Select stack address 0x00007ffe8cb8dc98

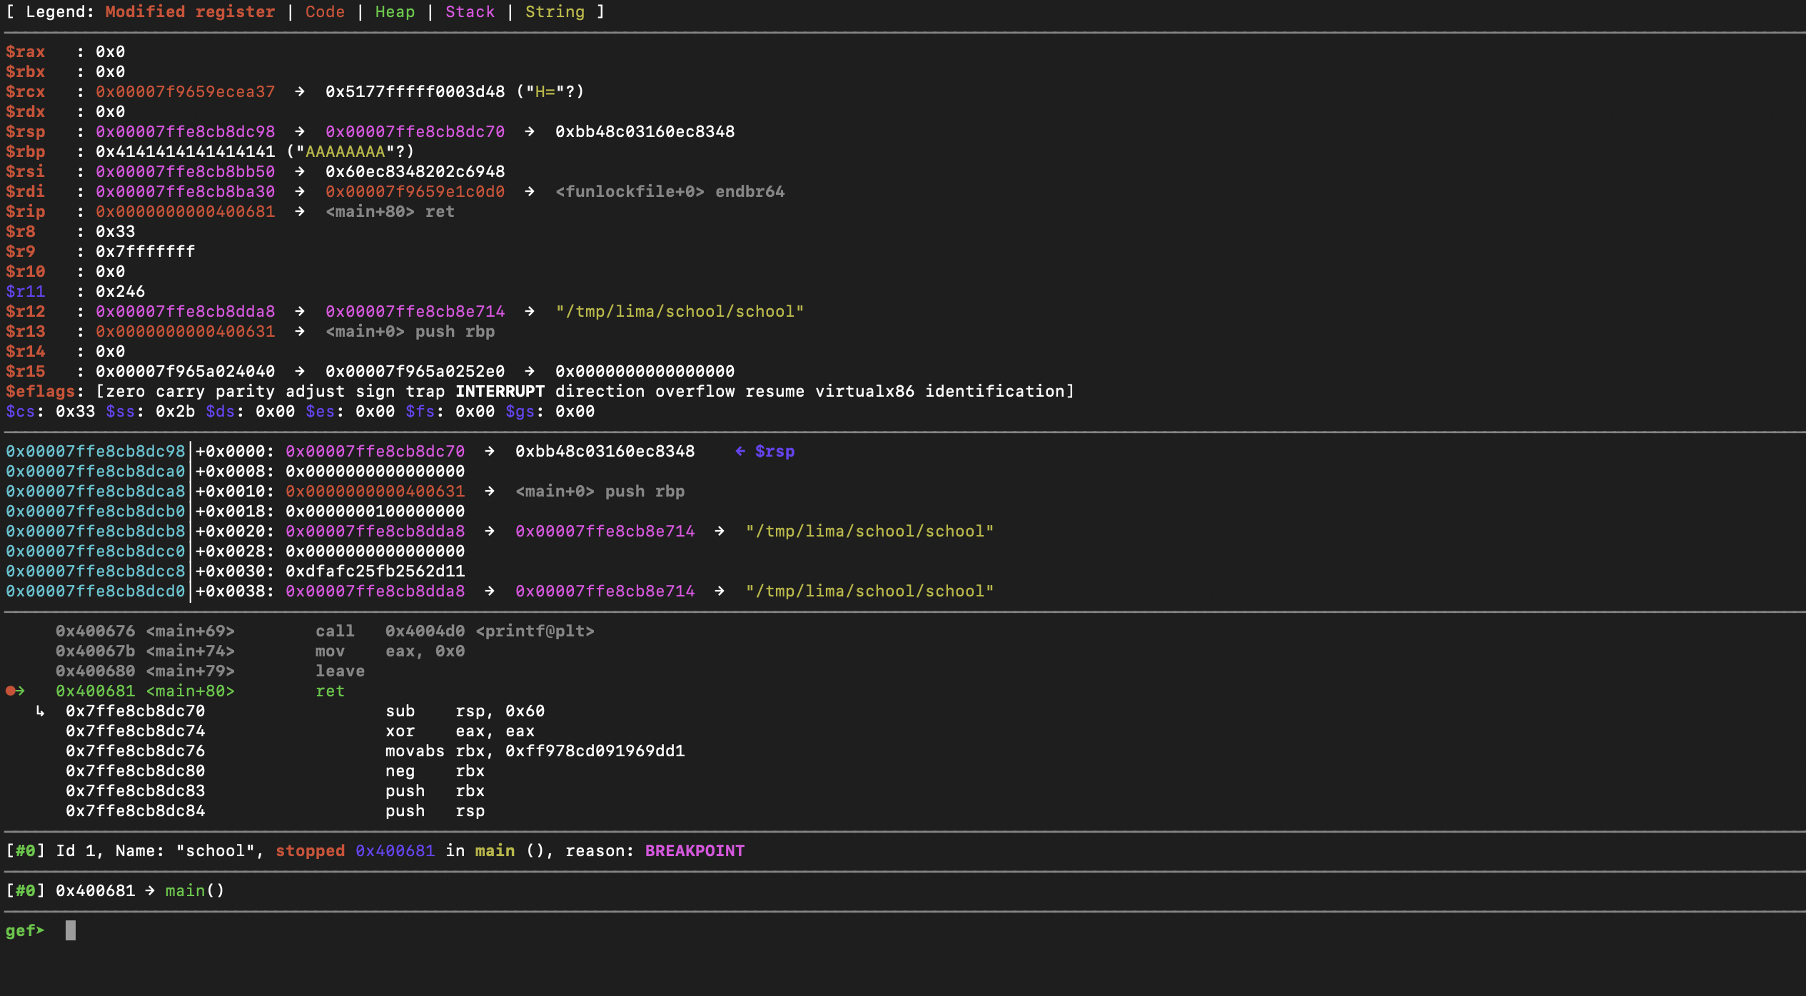[95, 452]
